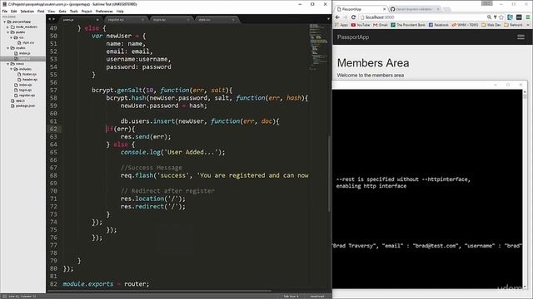Switch to the users.js editor tab

81,20
